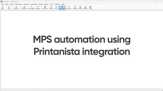Click the Cashbook toolbar button
Screen dimensions: 163x91
[x=16, y=8]
